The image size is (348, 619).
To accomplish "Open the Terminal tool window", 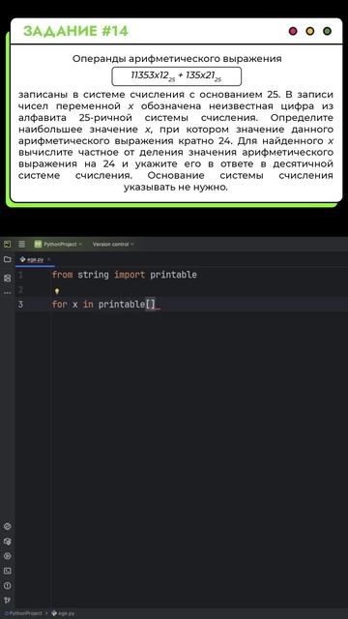I will click(x=7, y=571).
